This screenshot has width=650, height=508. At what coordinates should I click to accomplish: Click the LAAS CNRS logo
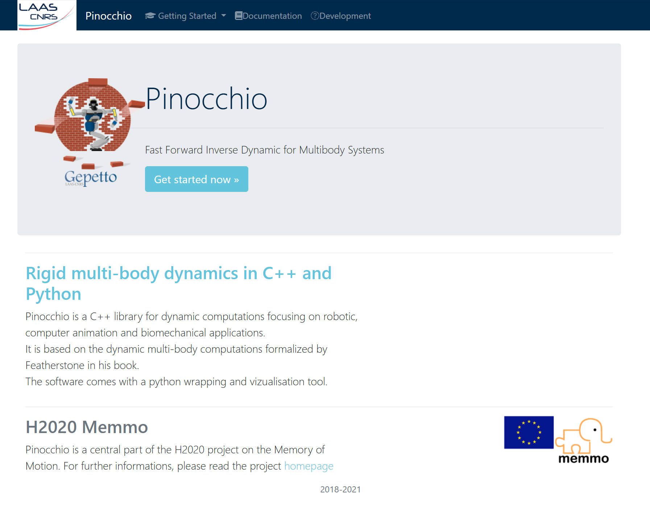pos(47,15)
